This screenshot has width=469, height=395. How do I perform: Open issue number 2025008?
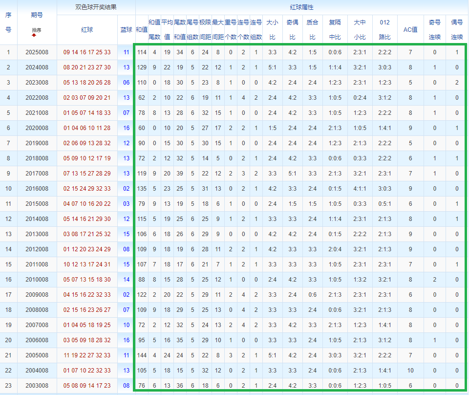click(37, 52)
